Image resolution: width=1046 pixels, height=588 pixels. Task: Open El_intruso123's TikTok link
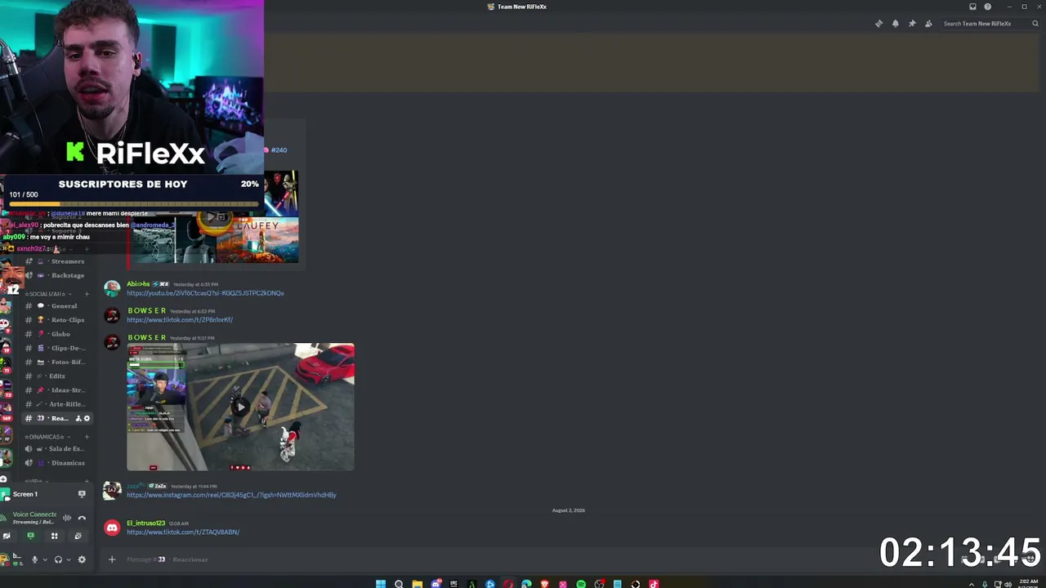pos(183,532)
